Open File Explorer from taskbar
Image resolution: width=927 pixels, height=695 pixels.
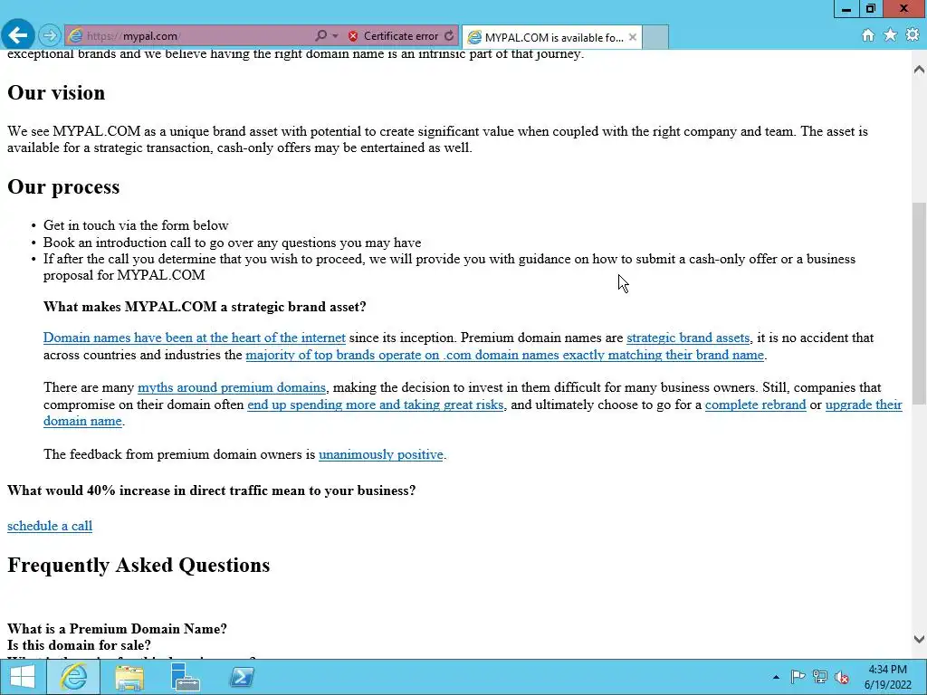129,677
